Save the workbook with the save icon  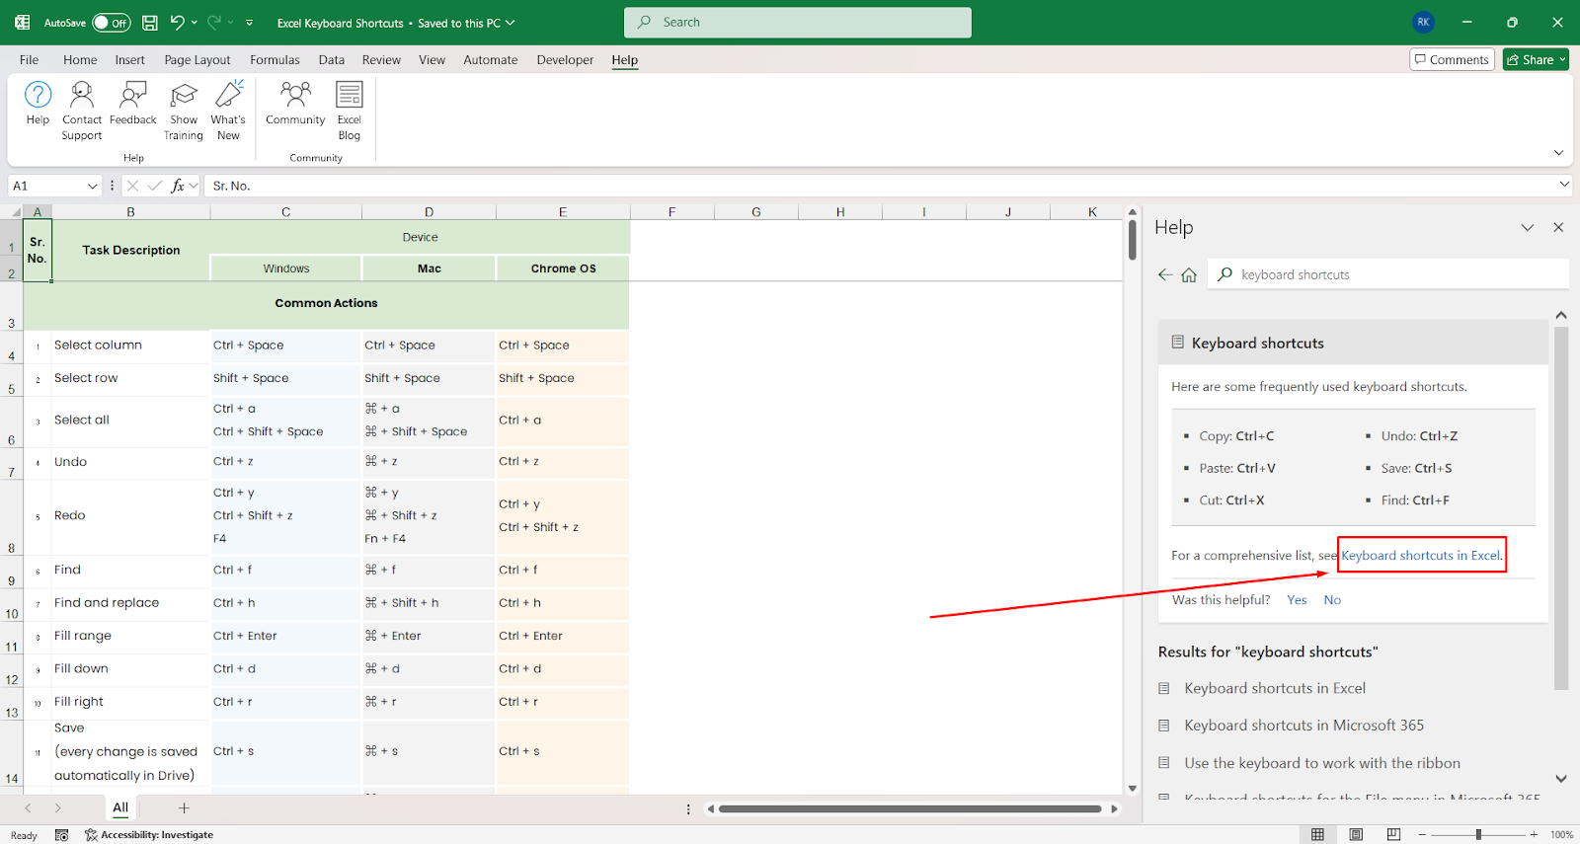click(150, 22)
